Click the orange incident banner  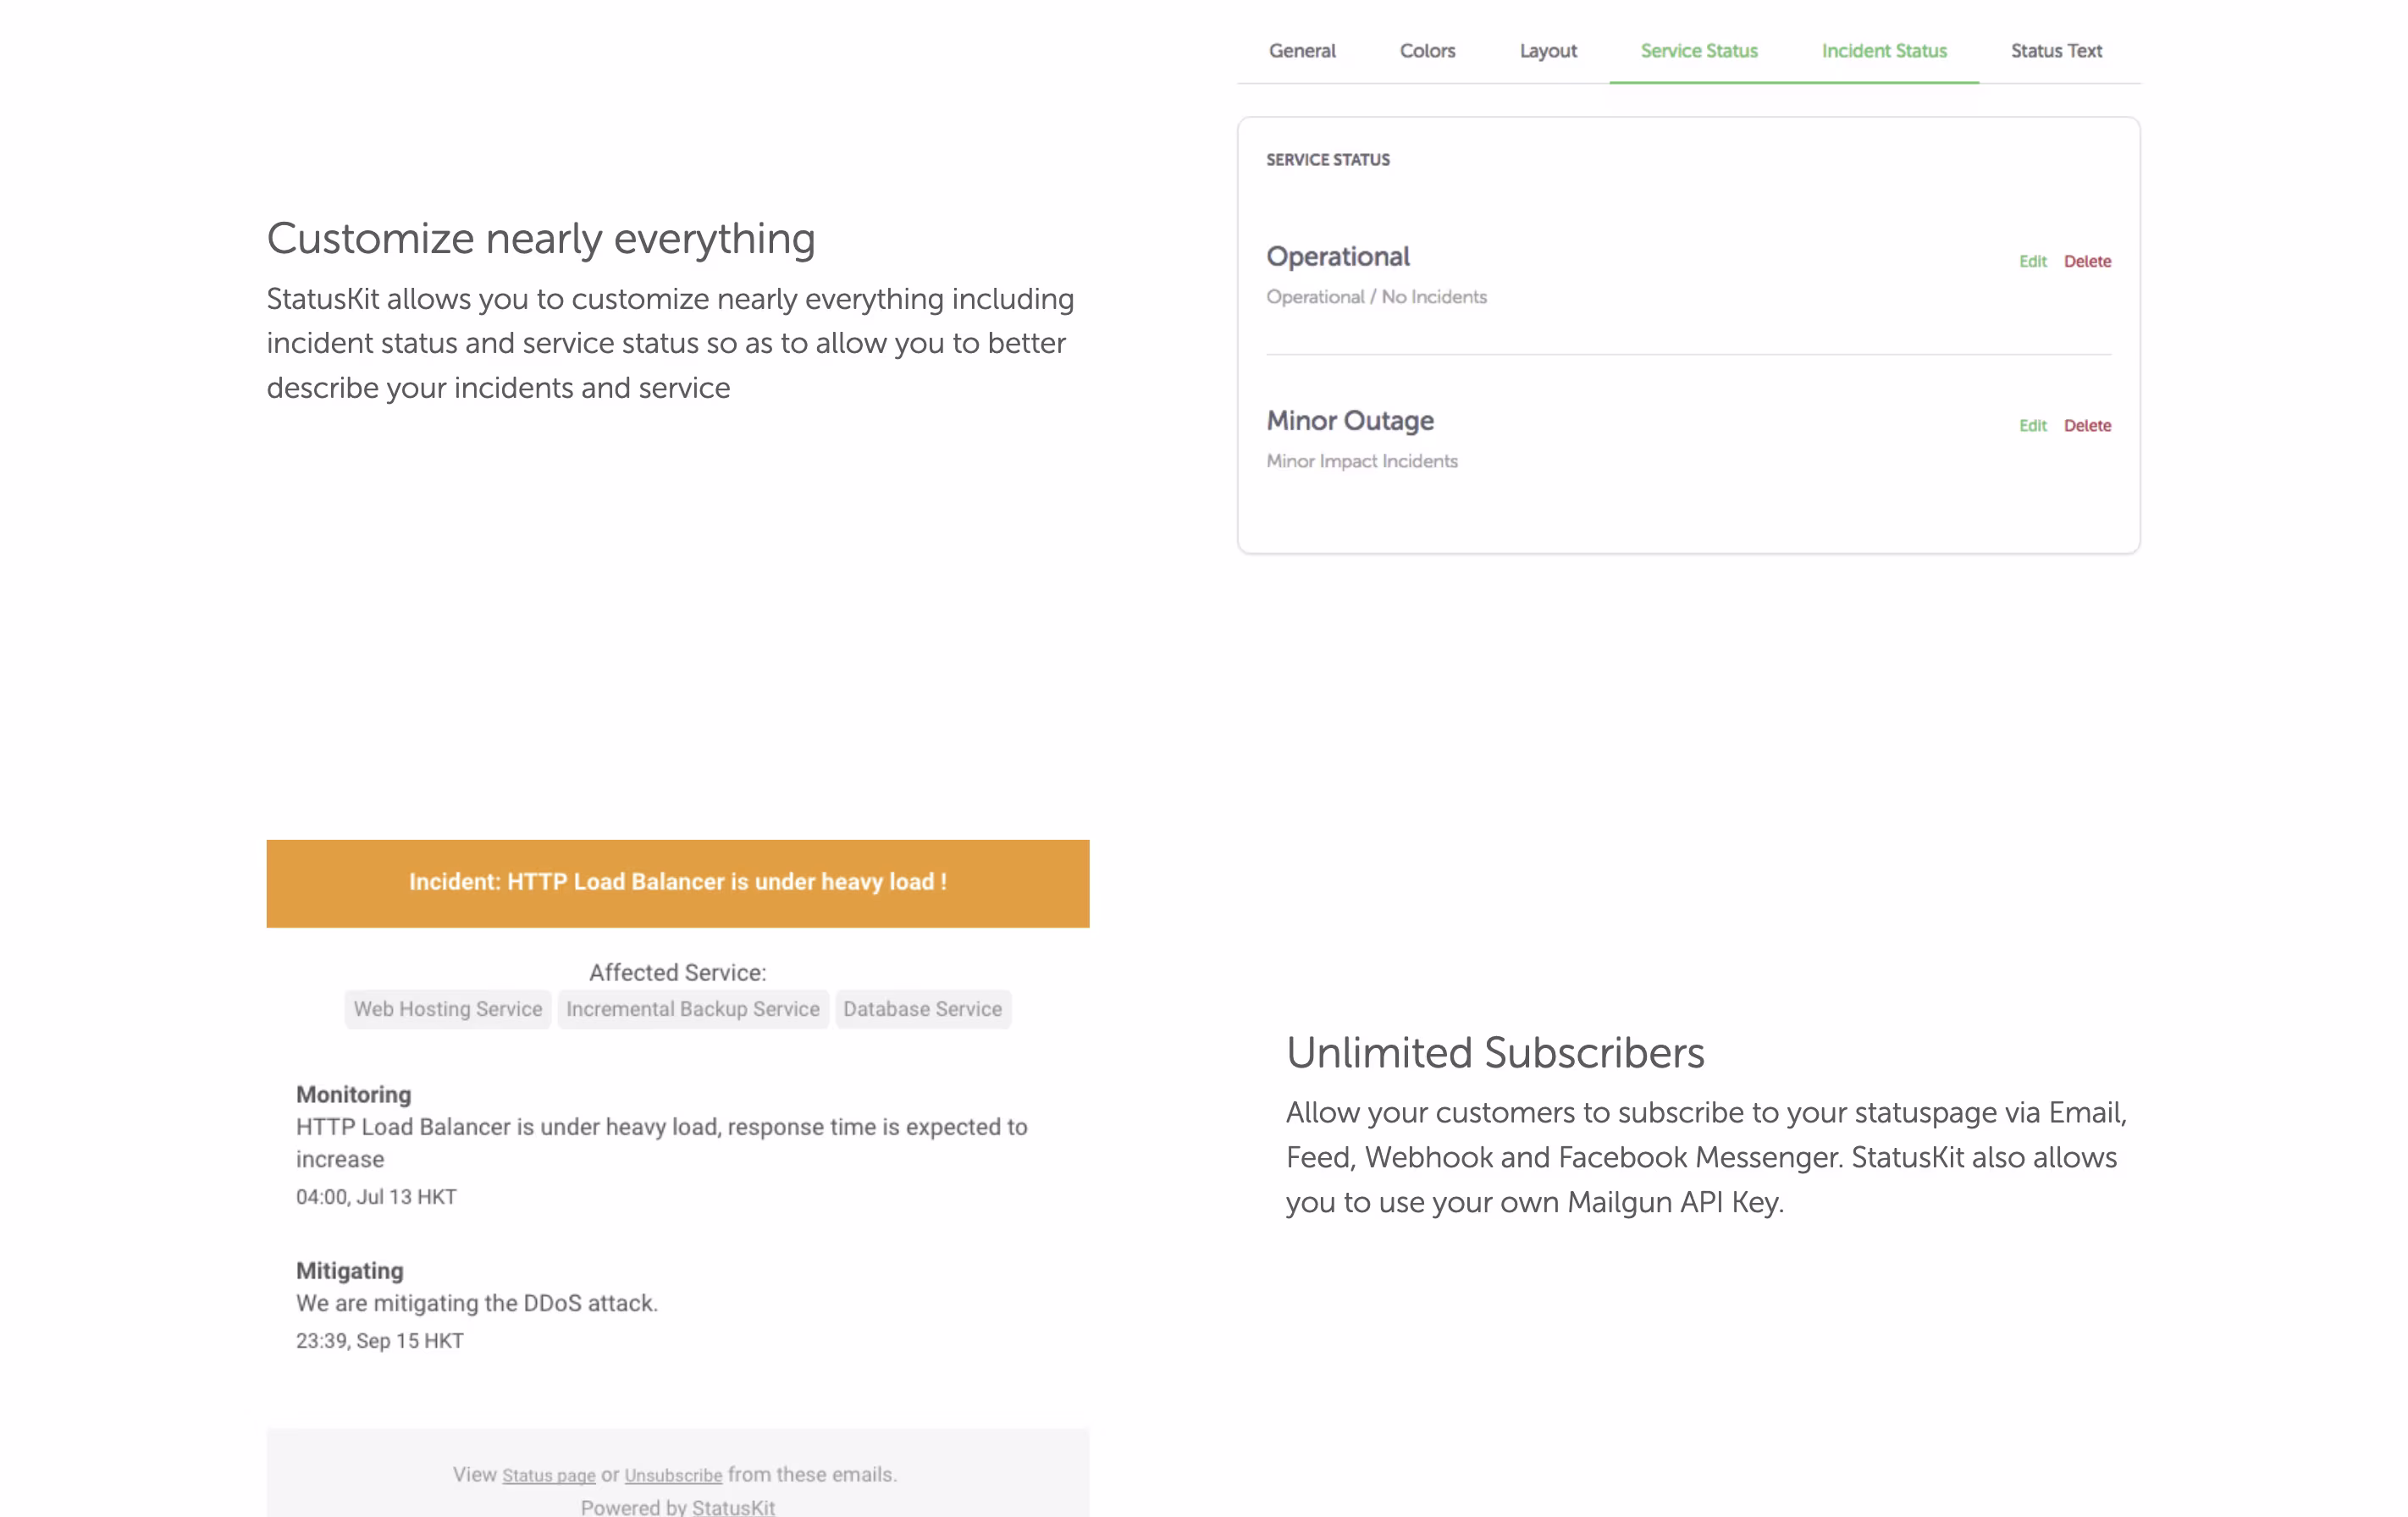point(677,883)
